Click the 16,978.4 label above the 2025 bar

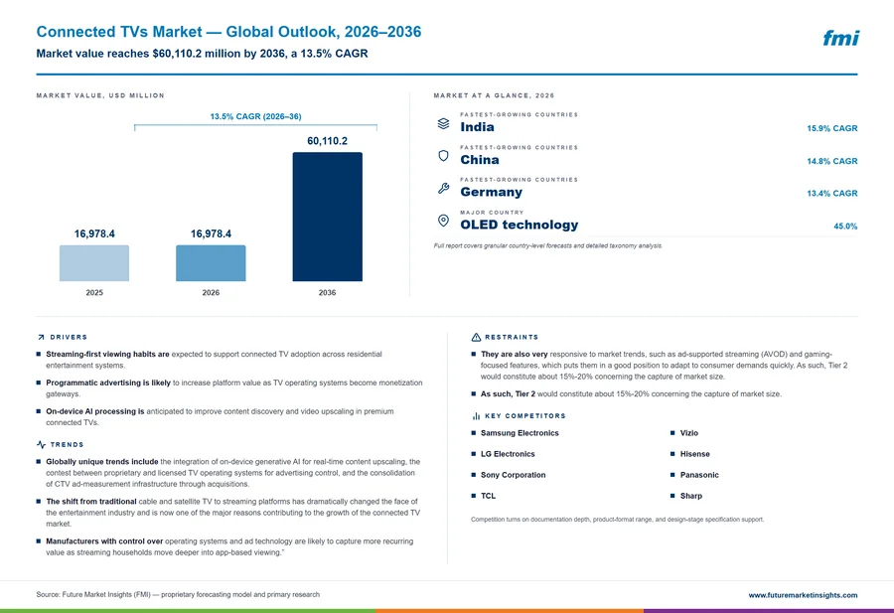94,233
